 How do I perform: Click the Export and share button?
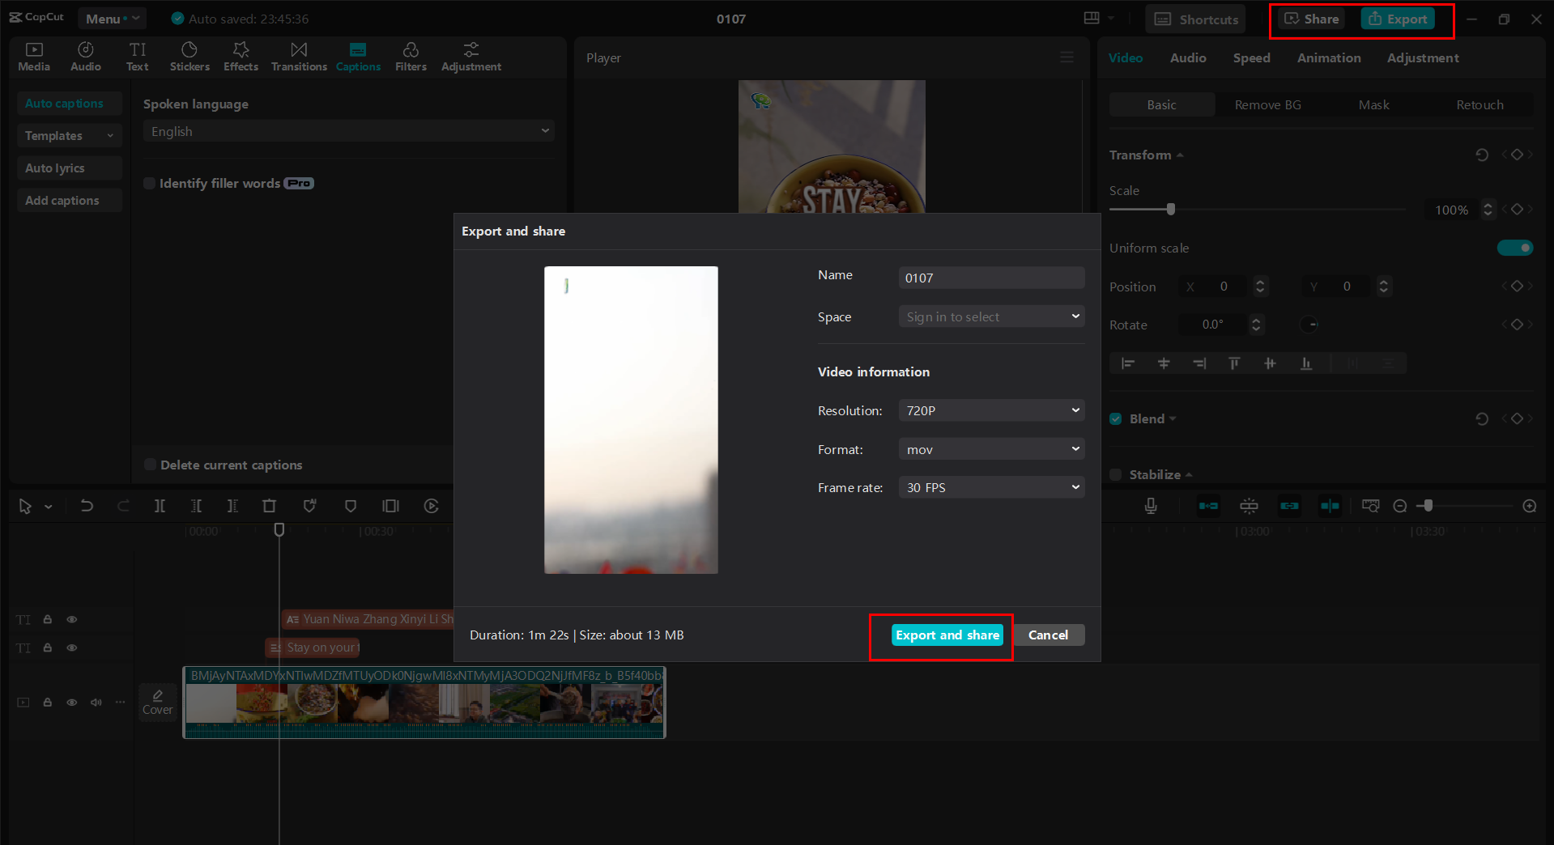[947, 635]
